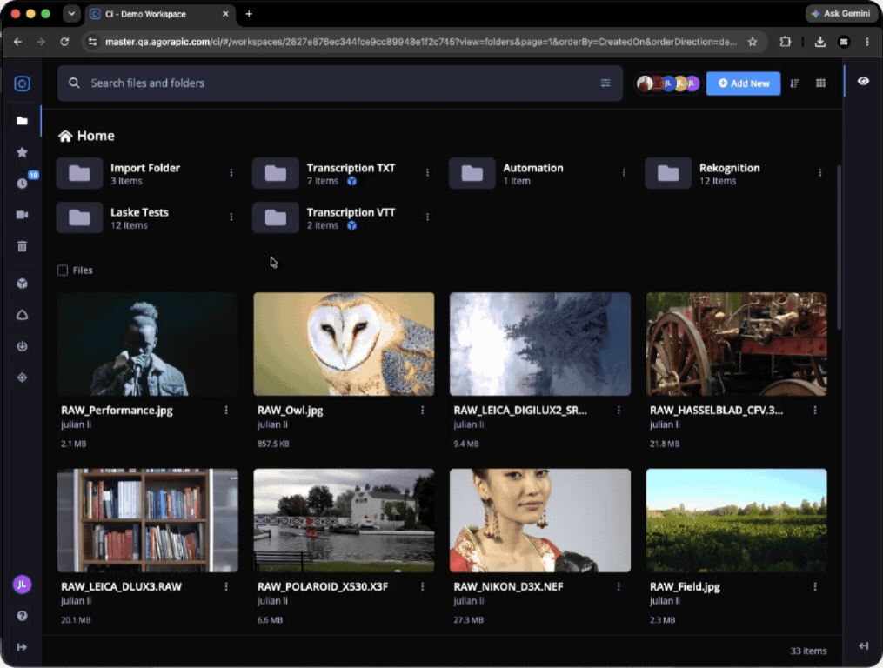
Task: Open search filter options icon
Action: 605,83
